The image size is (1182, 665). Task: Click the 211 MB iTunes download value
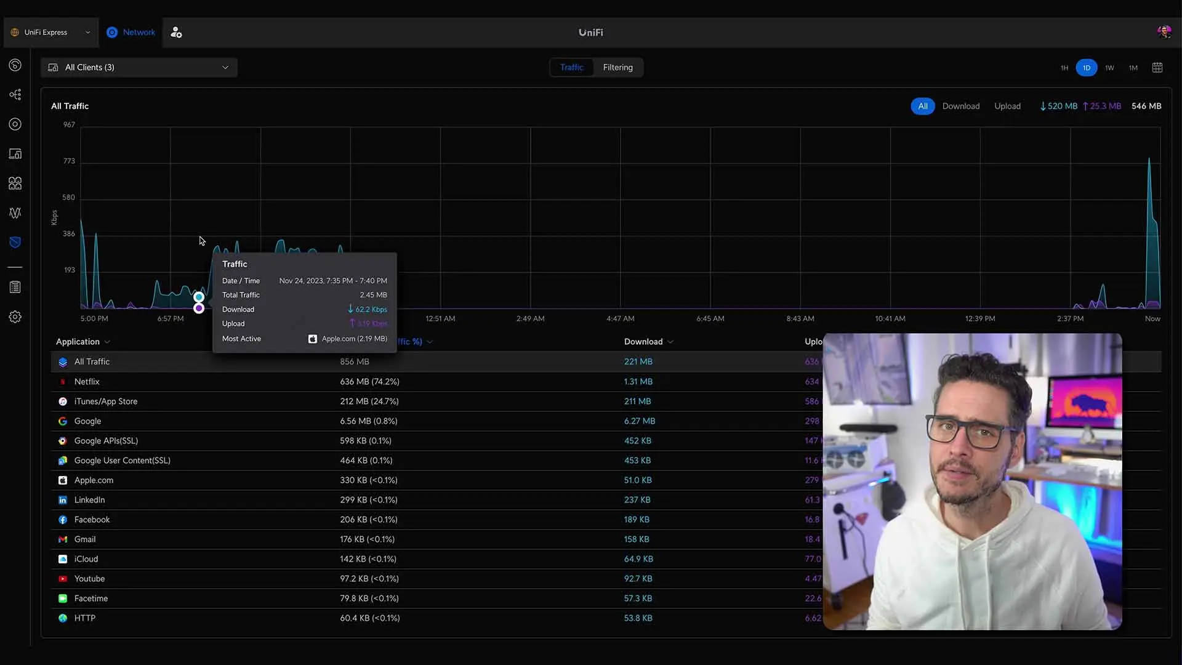(637, 401)
